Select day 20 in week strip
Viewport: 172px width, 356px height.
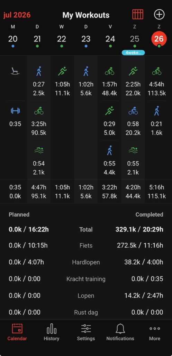13,39
